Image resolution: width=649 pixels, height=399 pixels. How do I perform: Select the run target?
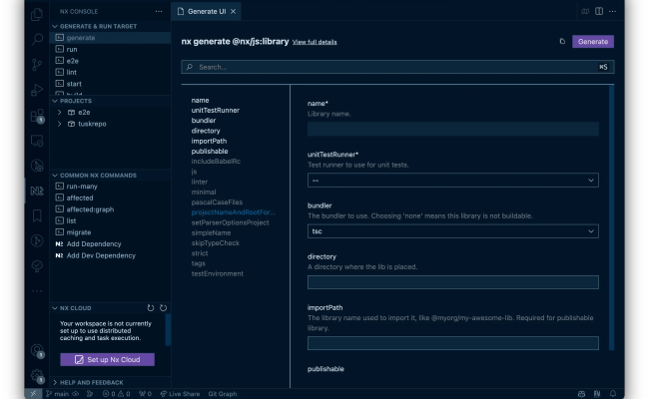pos(110,49)
